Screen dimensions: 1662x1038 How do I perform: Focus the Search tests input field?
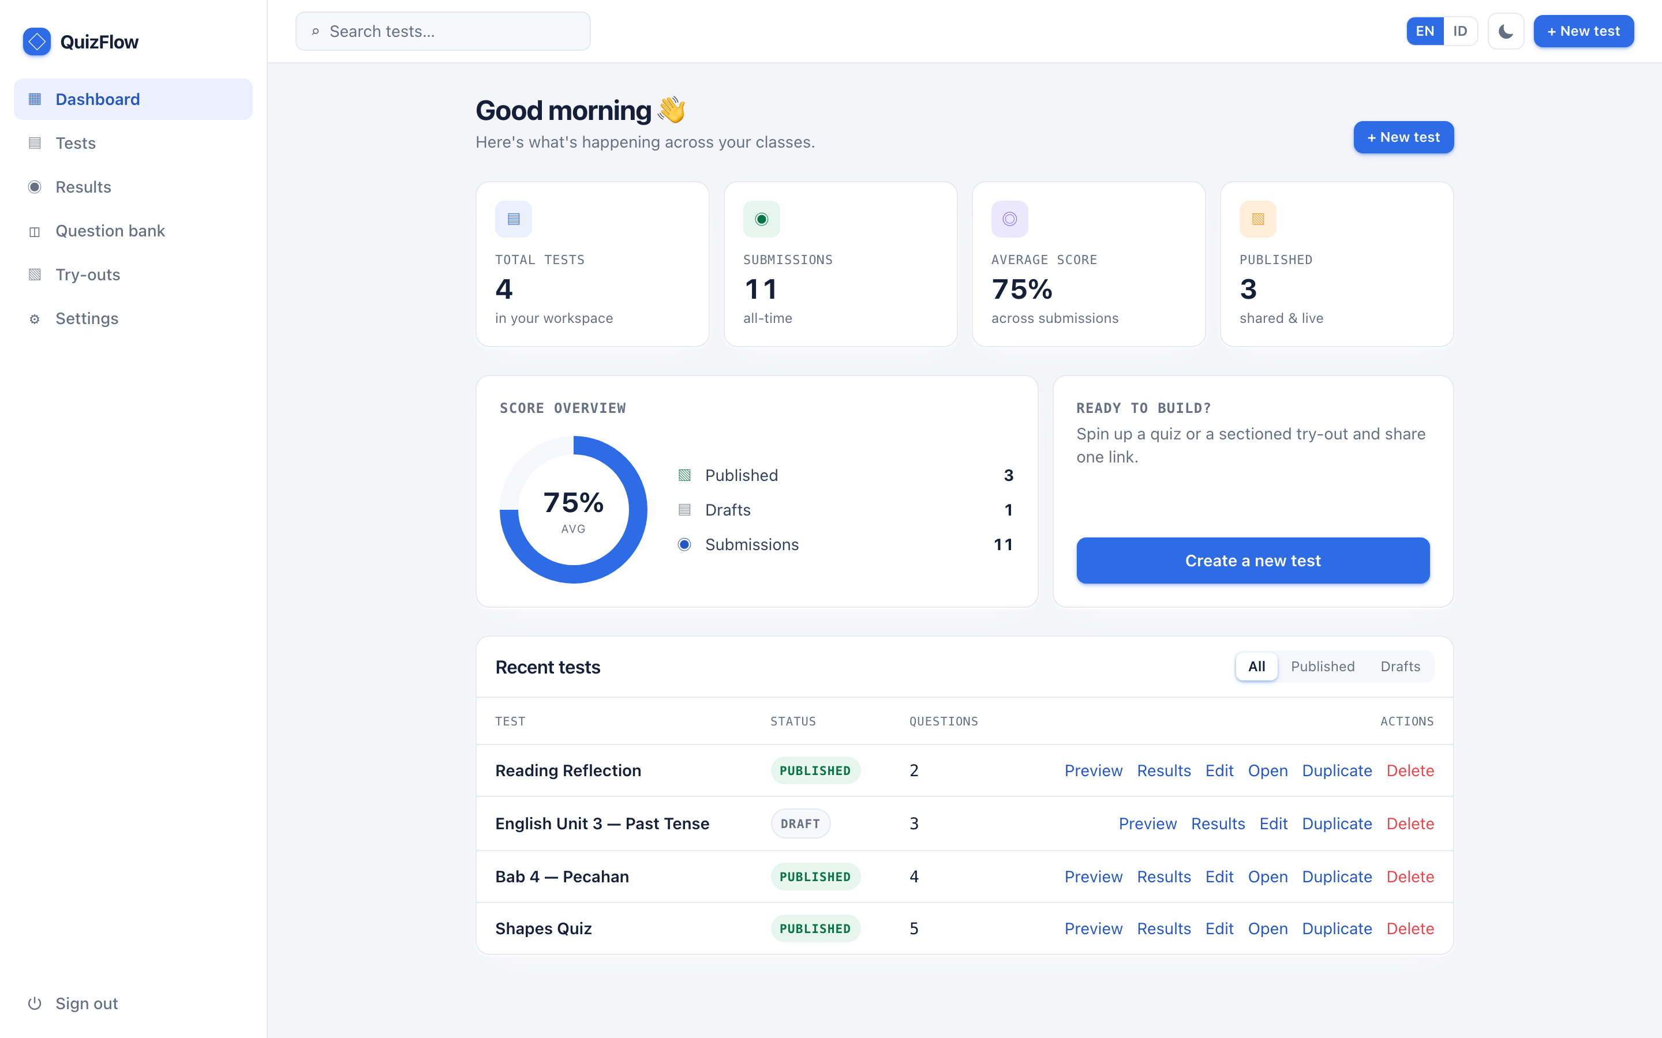pos(443,32)
